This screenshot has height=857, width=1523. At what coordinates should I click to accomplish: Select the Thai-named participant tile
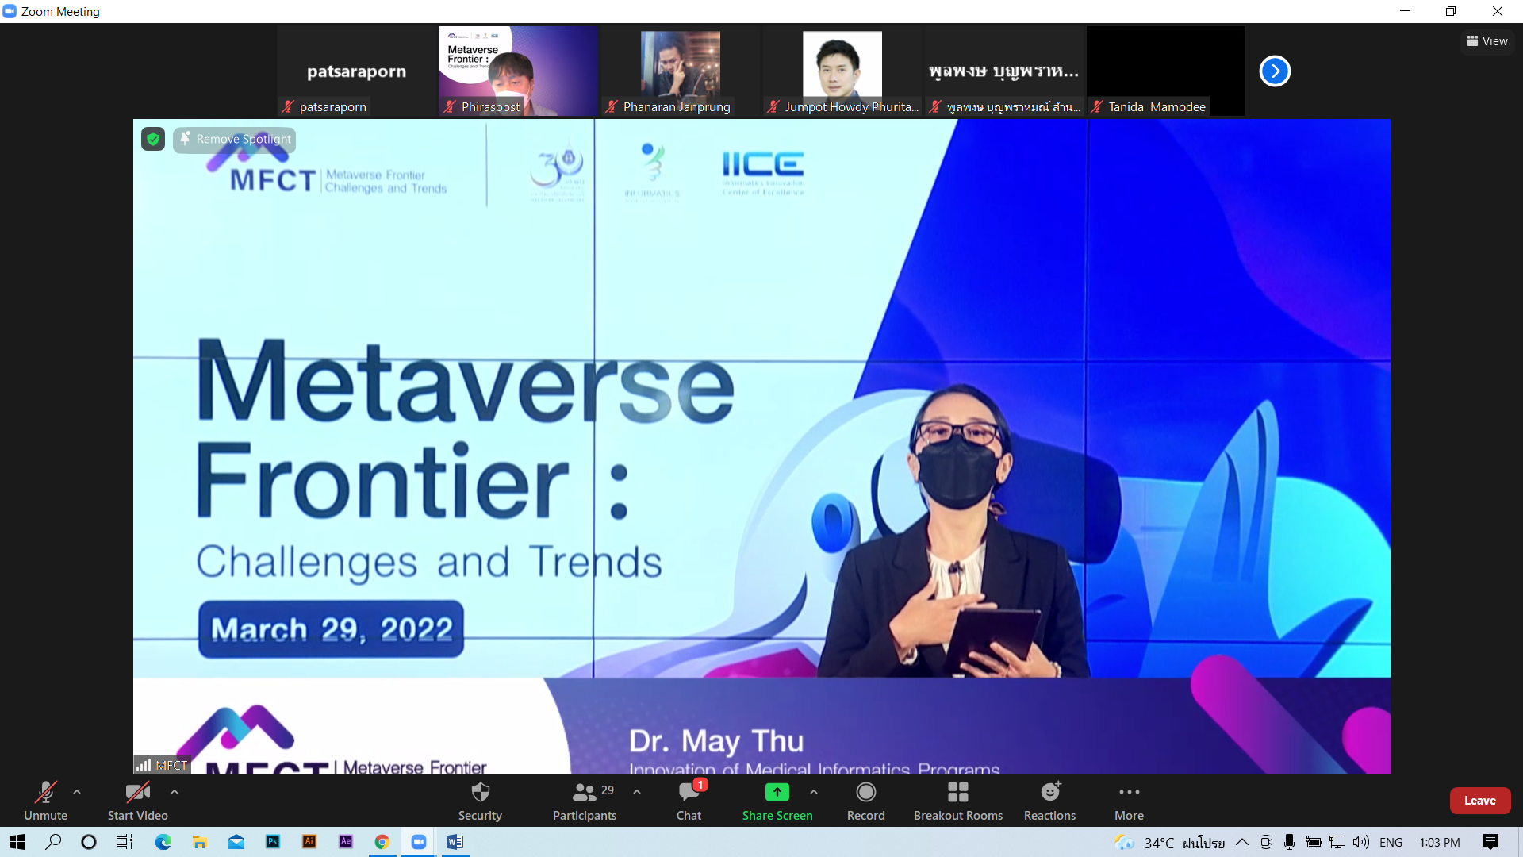pos(1003,71)
